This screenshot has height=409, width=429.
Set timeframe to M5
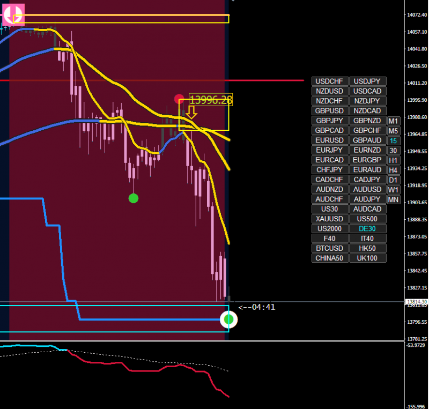coord(394,131)
